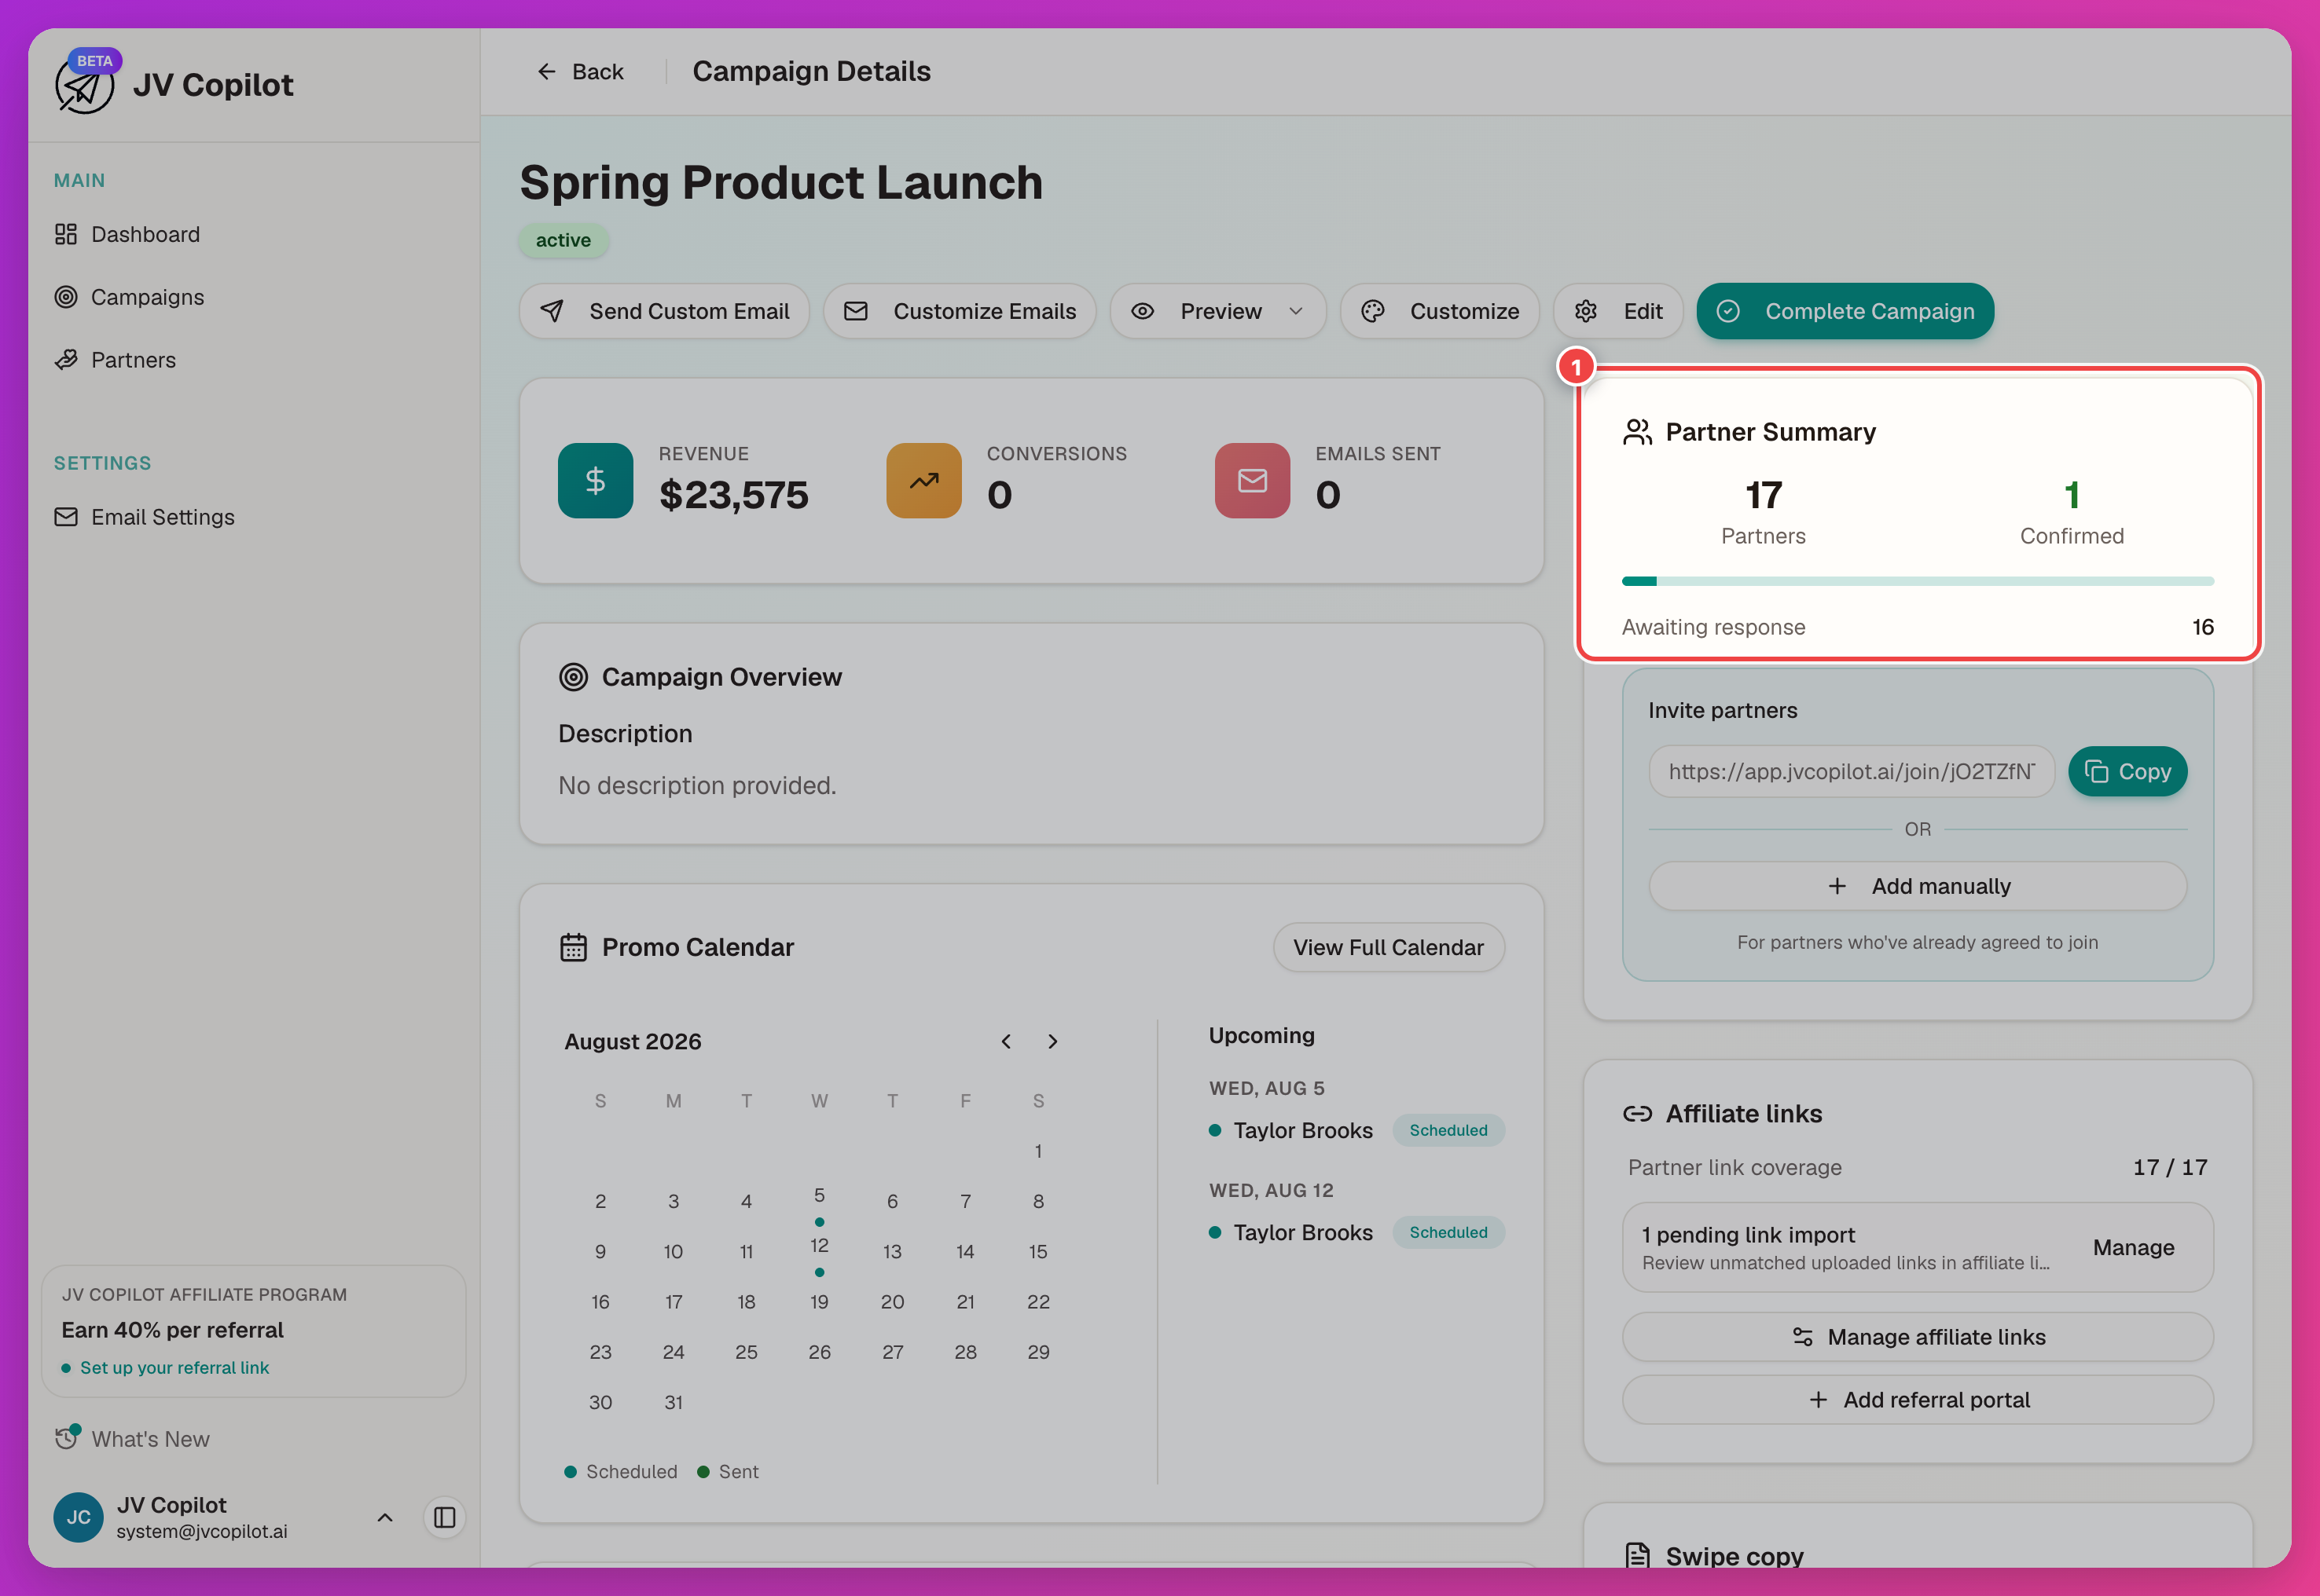This screenshot has height=1596, width=2320.
Task: Click Add manually
Action: pos(1918,886)
